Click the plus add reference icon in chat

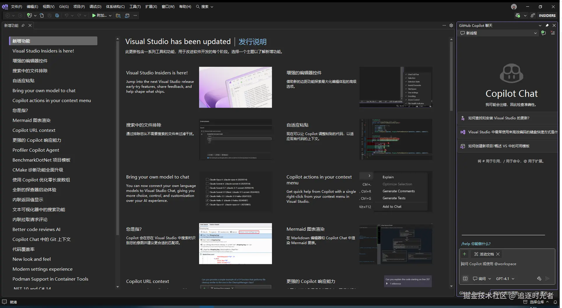(465, 254)
